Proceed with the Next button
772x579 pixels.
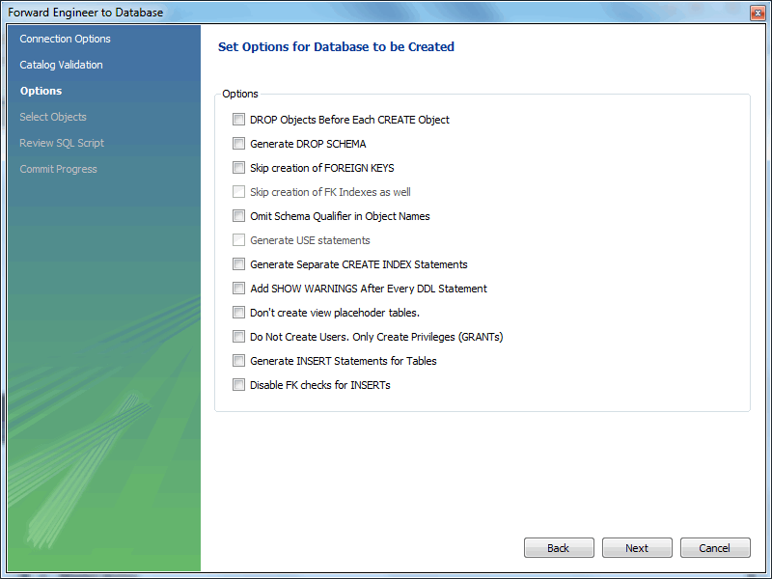[x=637, y=548]
